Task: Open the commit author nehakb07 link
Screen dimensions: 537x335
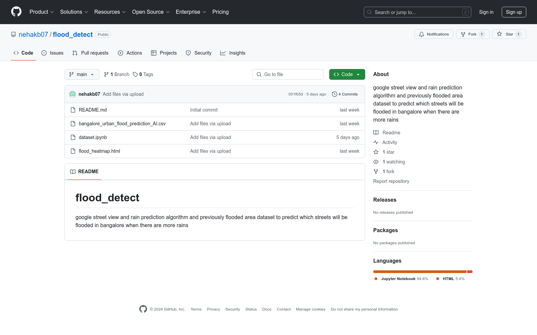Action: [89, 94]
